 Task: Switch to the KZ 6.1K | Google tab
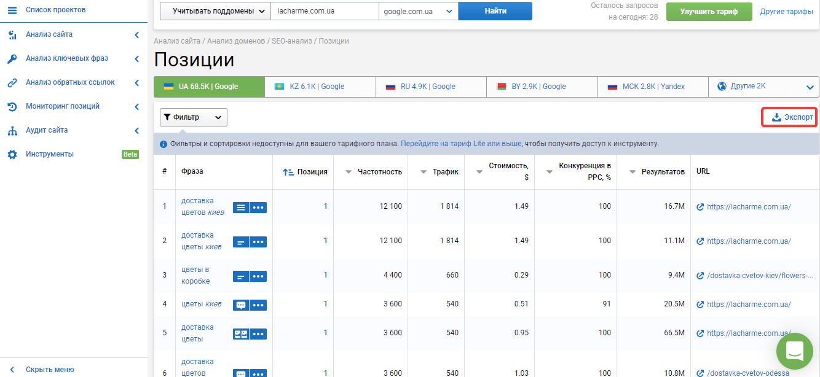click(320, 87)
